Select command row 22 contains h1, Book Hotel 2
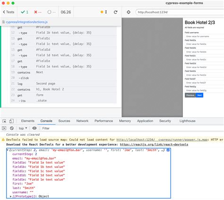 click(x=63, y=89)
